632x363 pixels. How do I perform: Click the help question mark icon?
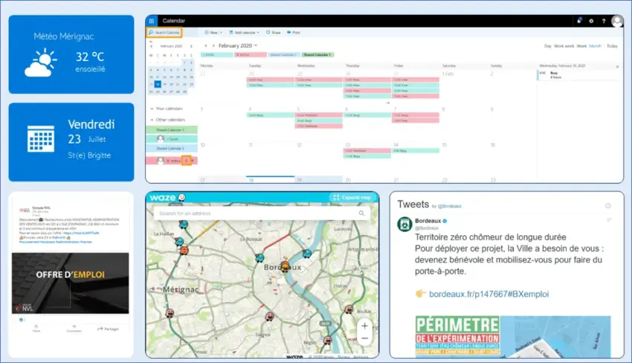click(x=603, y=22)
